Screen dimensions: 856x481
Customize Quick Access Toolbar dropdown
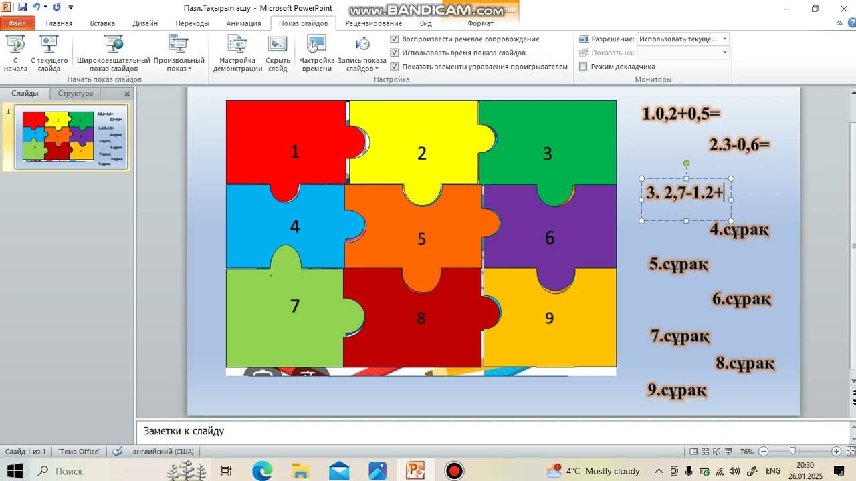pyautogui.click(x=71, y=7)
